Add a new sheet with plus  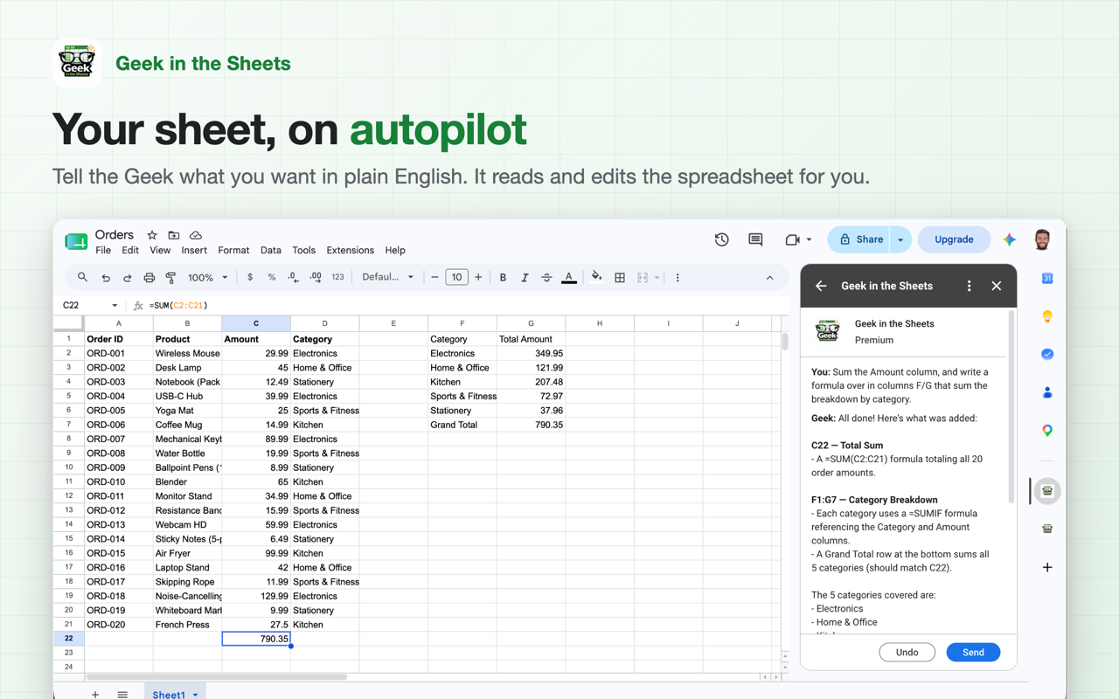coord(95,695)
